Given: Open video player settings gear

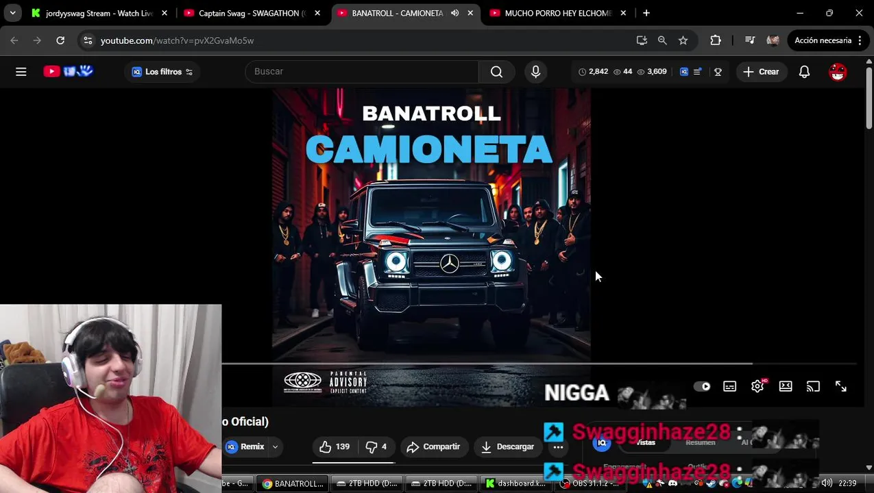Looking at the screenshot, I should pyautogui.click(x=757, y=387).
